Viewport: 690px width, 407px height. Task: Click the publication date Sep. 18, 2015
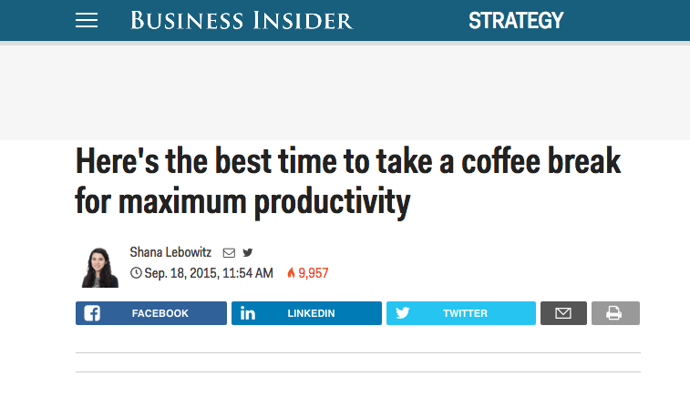tap(180, 273)
